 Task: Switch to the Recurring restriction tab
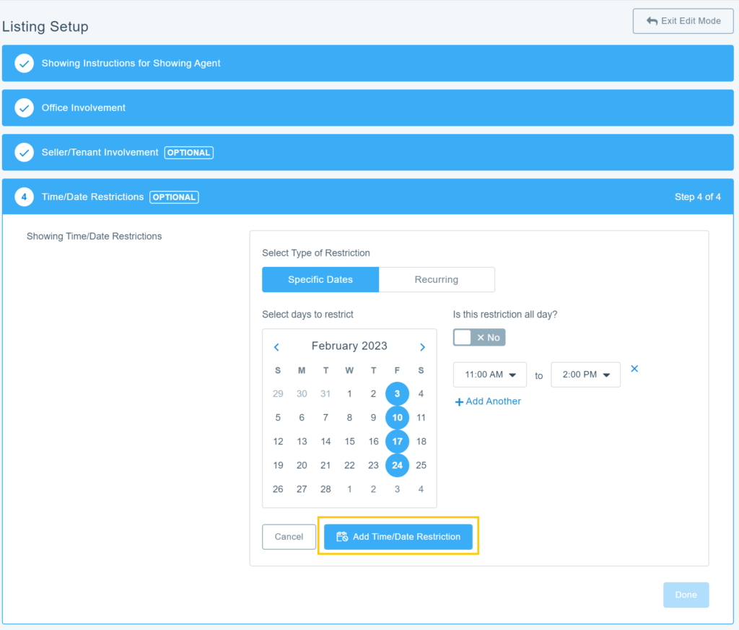click(437, 280)
